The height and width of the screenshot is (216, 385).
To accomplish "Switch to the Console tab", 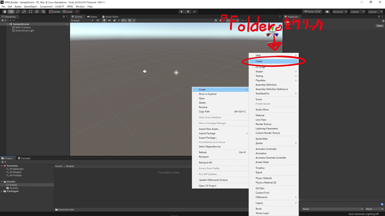I will click(x=24, y=158).
